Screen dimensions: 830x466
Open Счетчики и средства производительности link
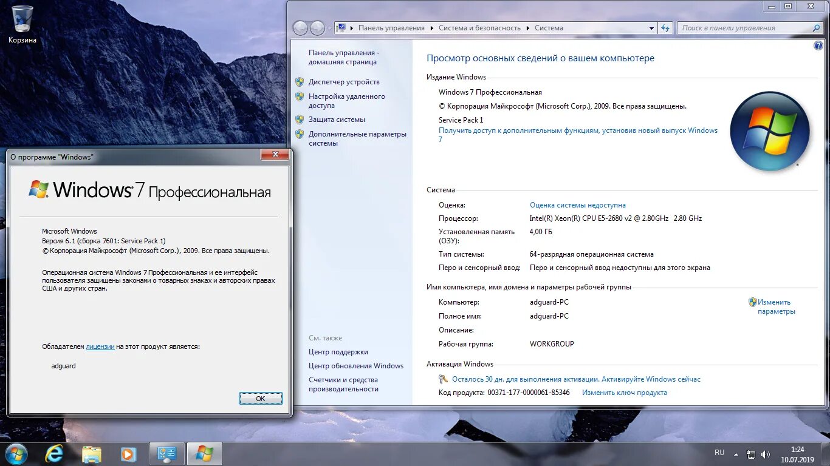343,385
